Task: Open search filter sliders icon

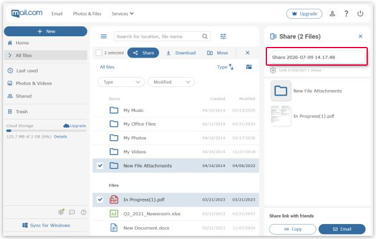Action: tap(223, 36)
